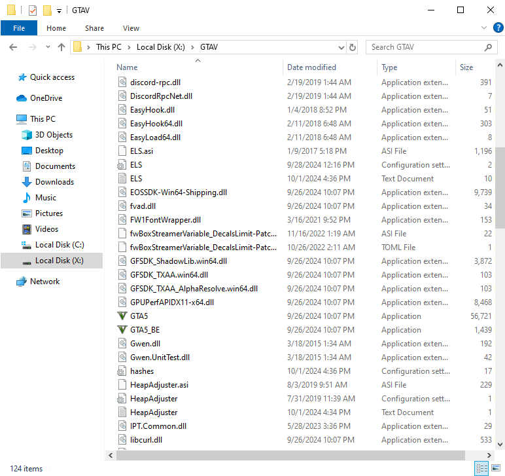Click the vertical scrollbar in file list
Image resolution: width=505 pixels, height=476 pixels.
coord(500,187)
